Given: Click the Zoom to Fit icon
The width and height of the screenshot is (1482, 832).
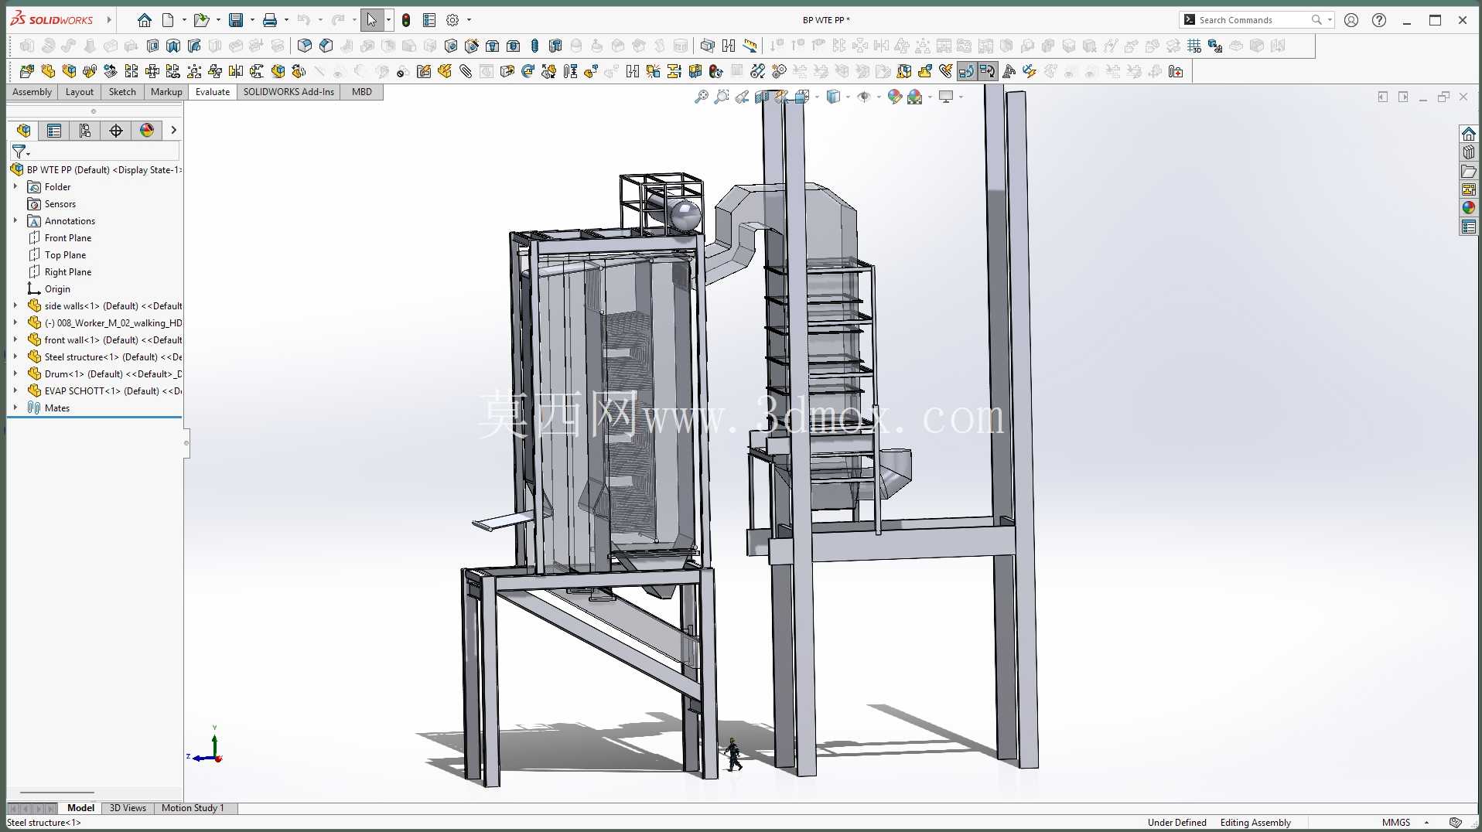Looking at the screenshot, I should point(702,97).
